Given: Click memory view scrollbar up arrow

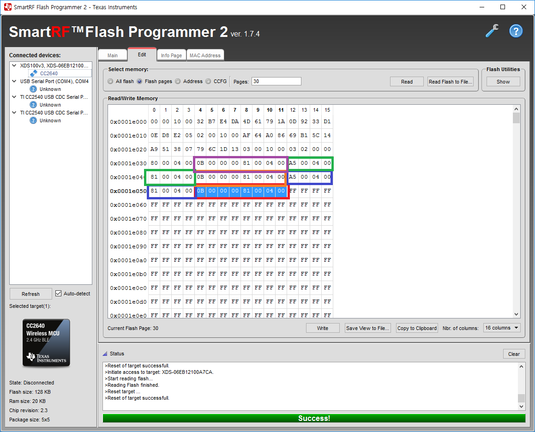Looking at the screenshot, I should [516, 109].
